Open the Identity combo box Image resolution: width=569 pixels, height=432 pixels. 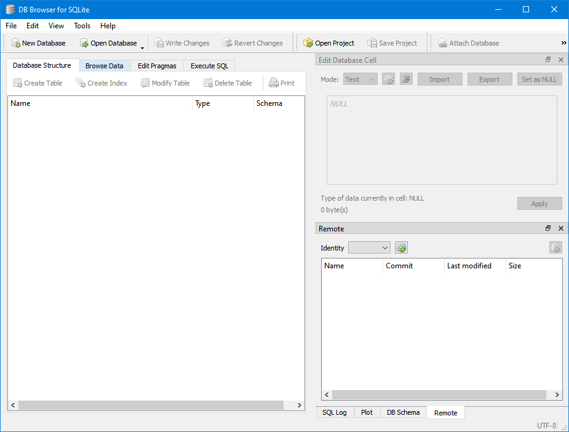369,248
